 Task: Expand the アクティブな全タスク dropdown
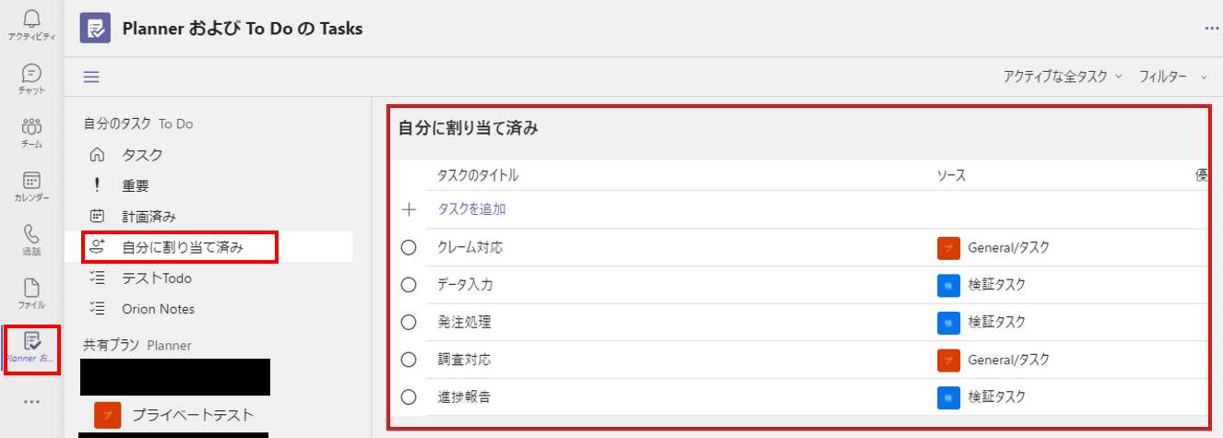(x=1063, y=77)
